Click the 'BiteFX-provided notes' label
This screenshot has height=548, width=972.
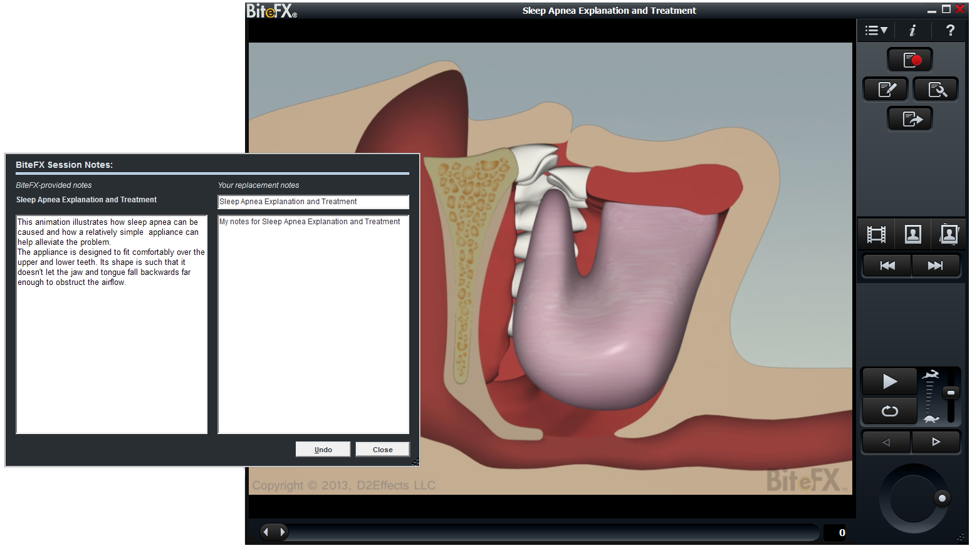(x=54, y=185)
